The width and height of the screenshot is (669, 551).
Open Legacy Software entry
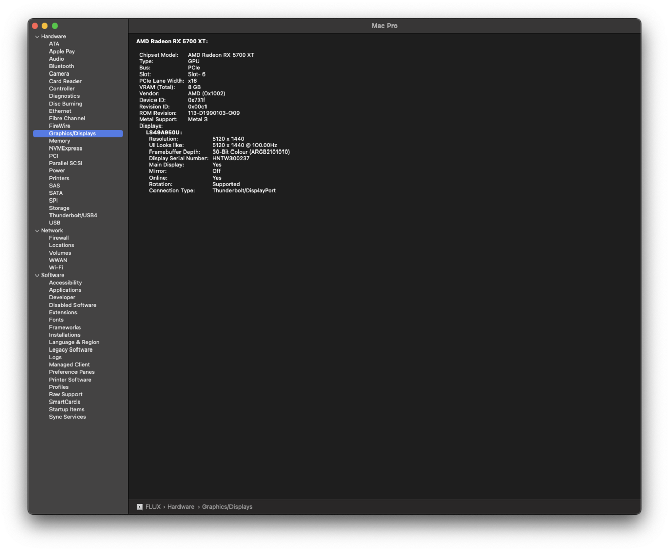(71, 350)
